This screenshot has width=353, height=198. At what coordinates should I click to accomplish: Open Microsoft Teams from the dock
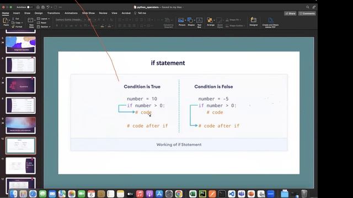pos(242,194)
